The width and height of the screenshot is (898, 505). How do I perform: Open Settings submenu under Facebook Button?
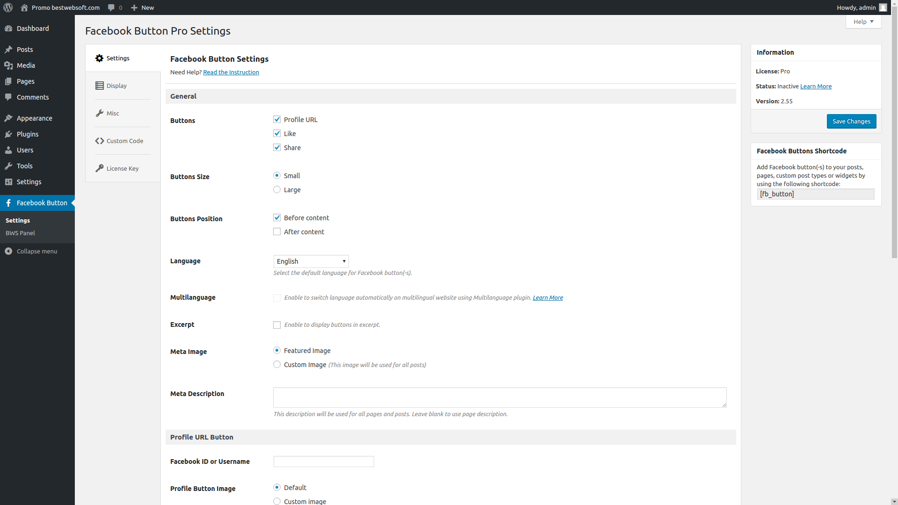(18, 221)
